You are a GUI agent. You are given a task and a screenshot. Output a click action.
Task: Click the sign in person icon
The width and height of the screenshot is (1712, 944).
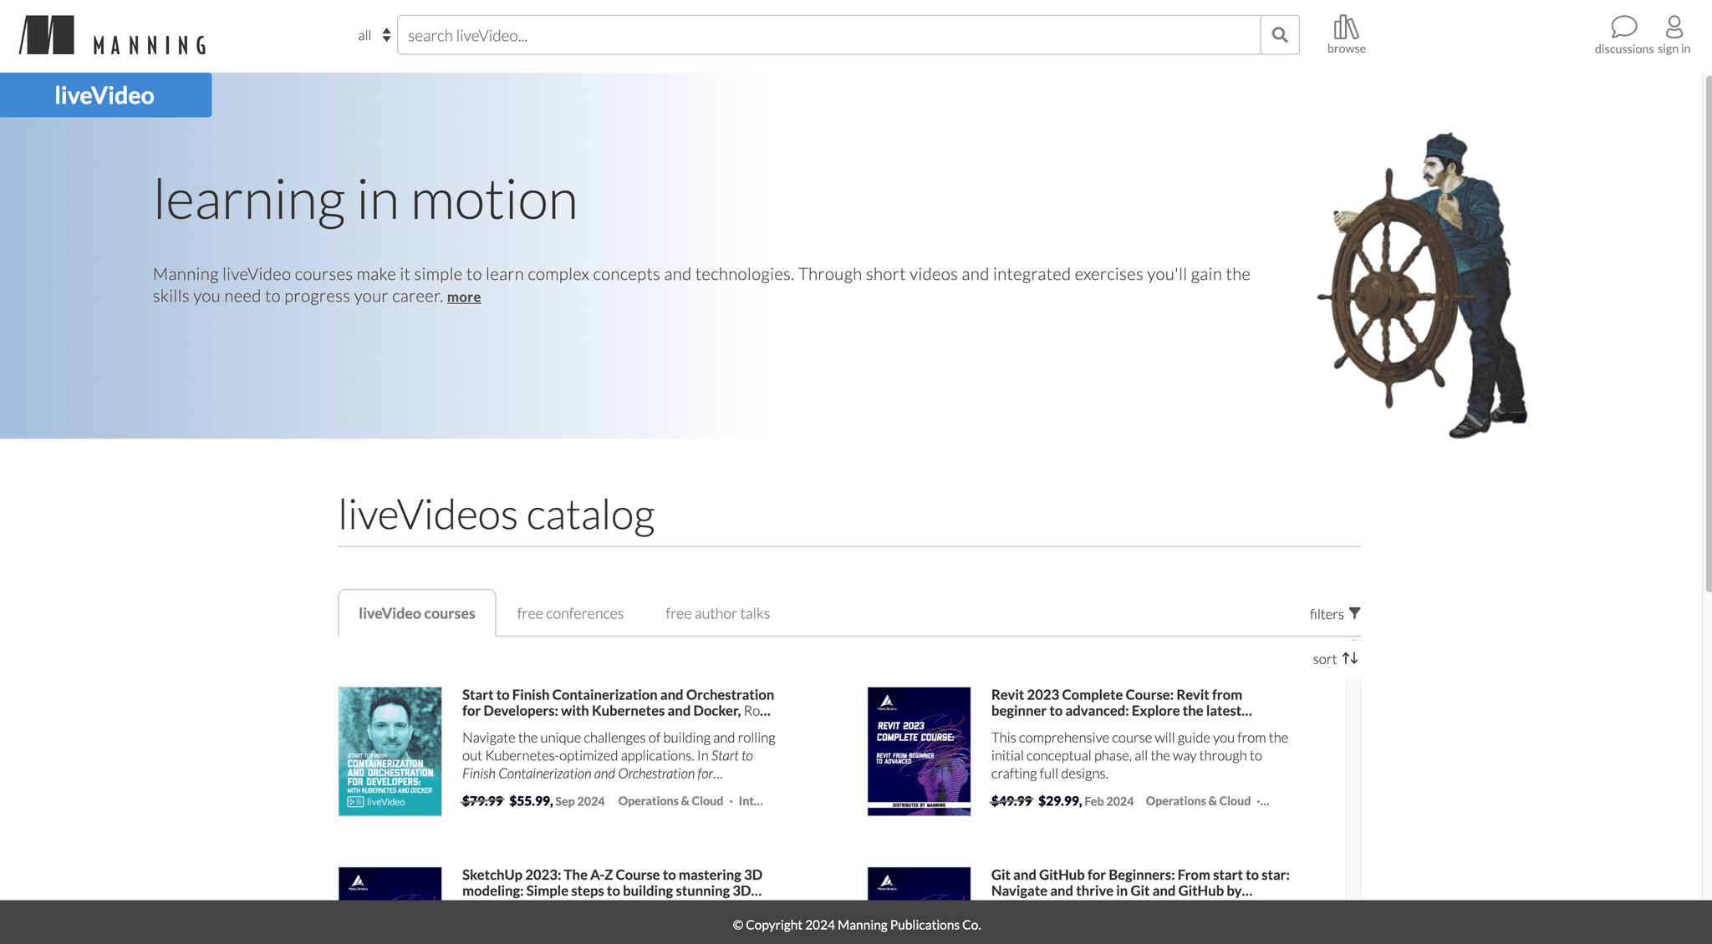(x=1674, y=27)
